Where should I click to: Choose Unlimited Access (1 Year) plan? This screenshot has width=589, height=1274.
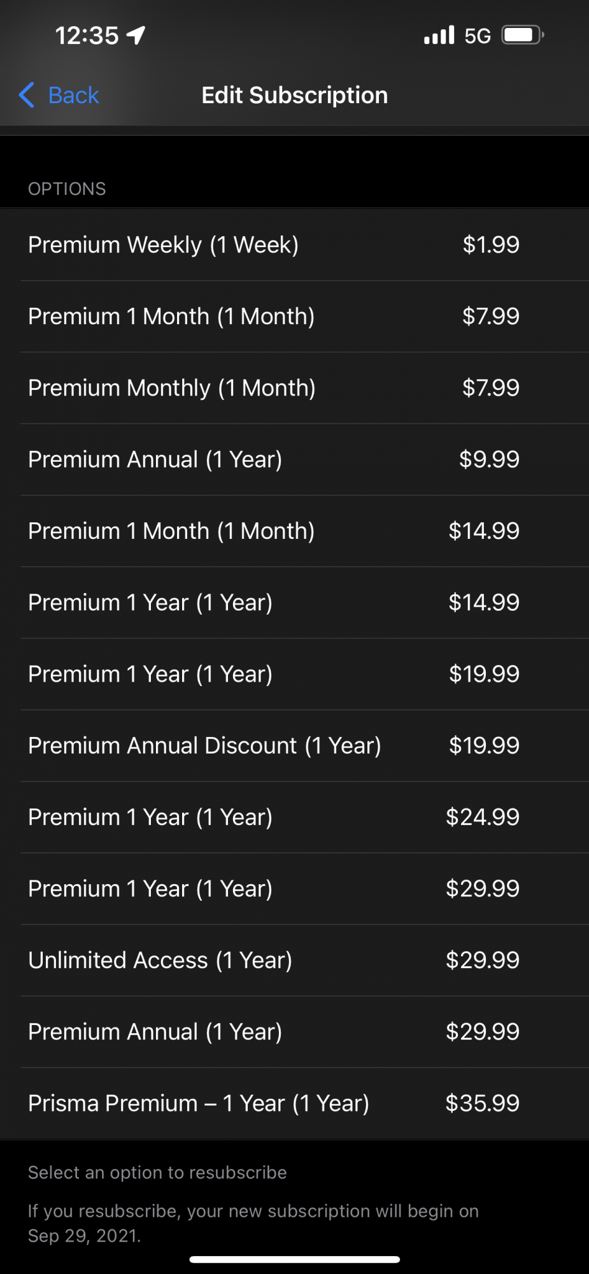294,961
